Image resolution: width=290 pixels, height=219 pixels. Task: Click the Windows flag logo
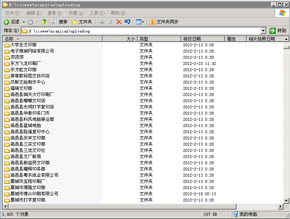(282, 13)
